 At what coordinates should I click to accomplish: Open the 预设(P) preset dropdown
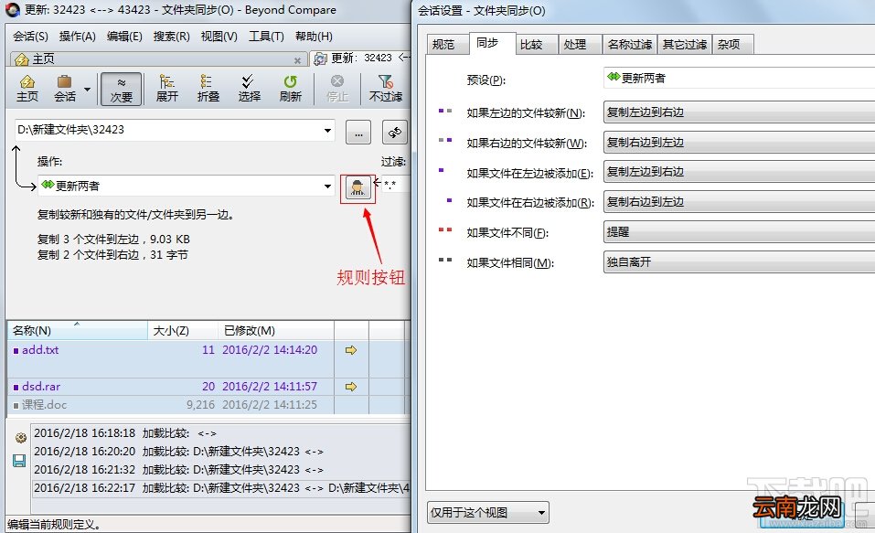[x=739, y=78]
